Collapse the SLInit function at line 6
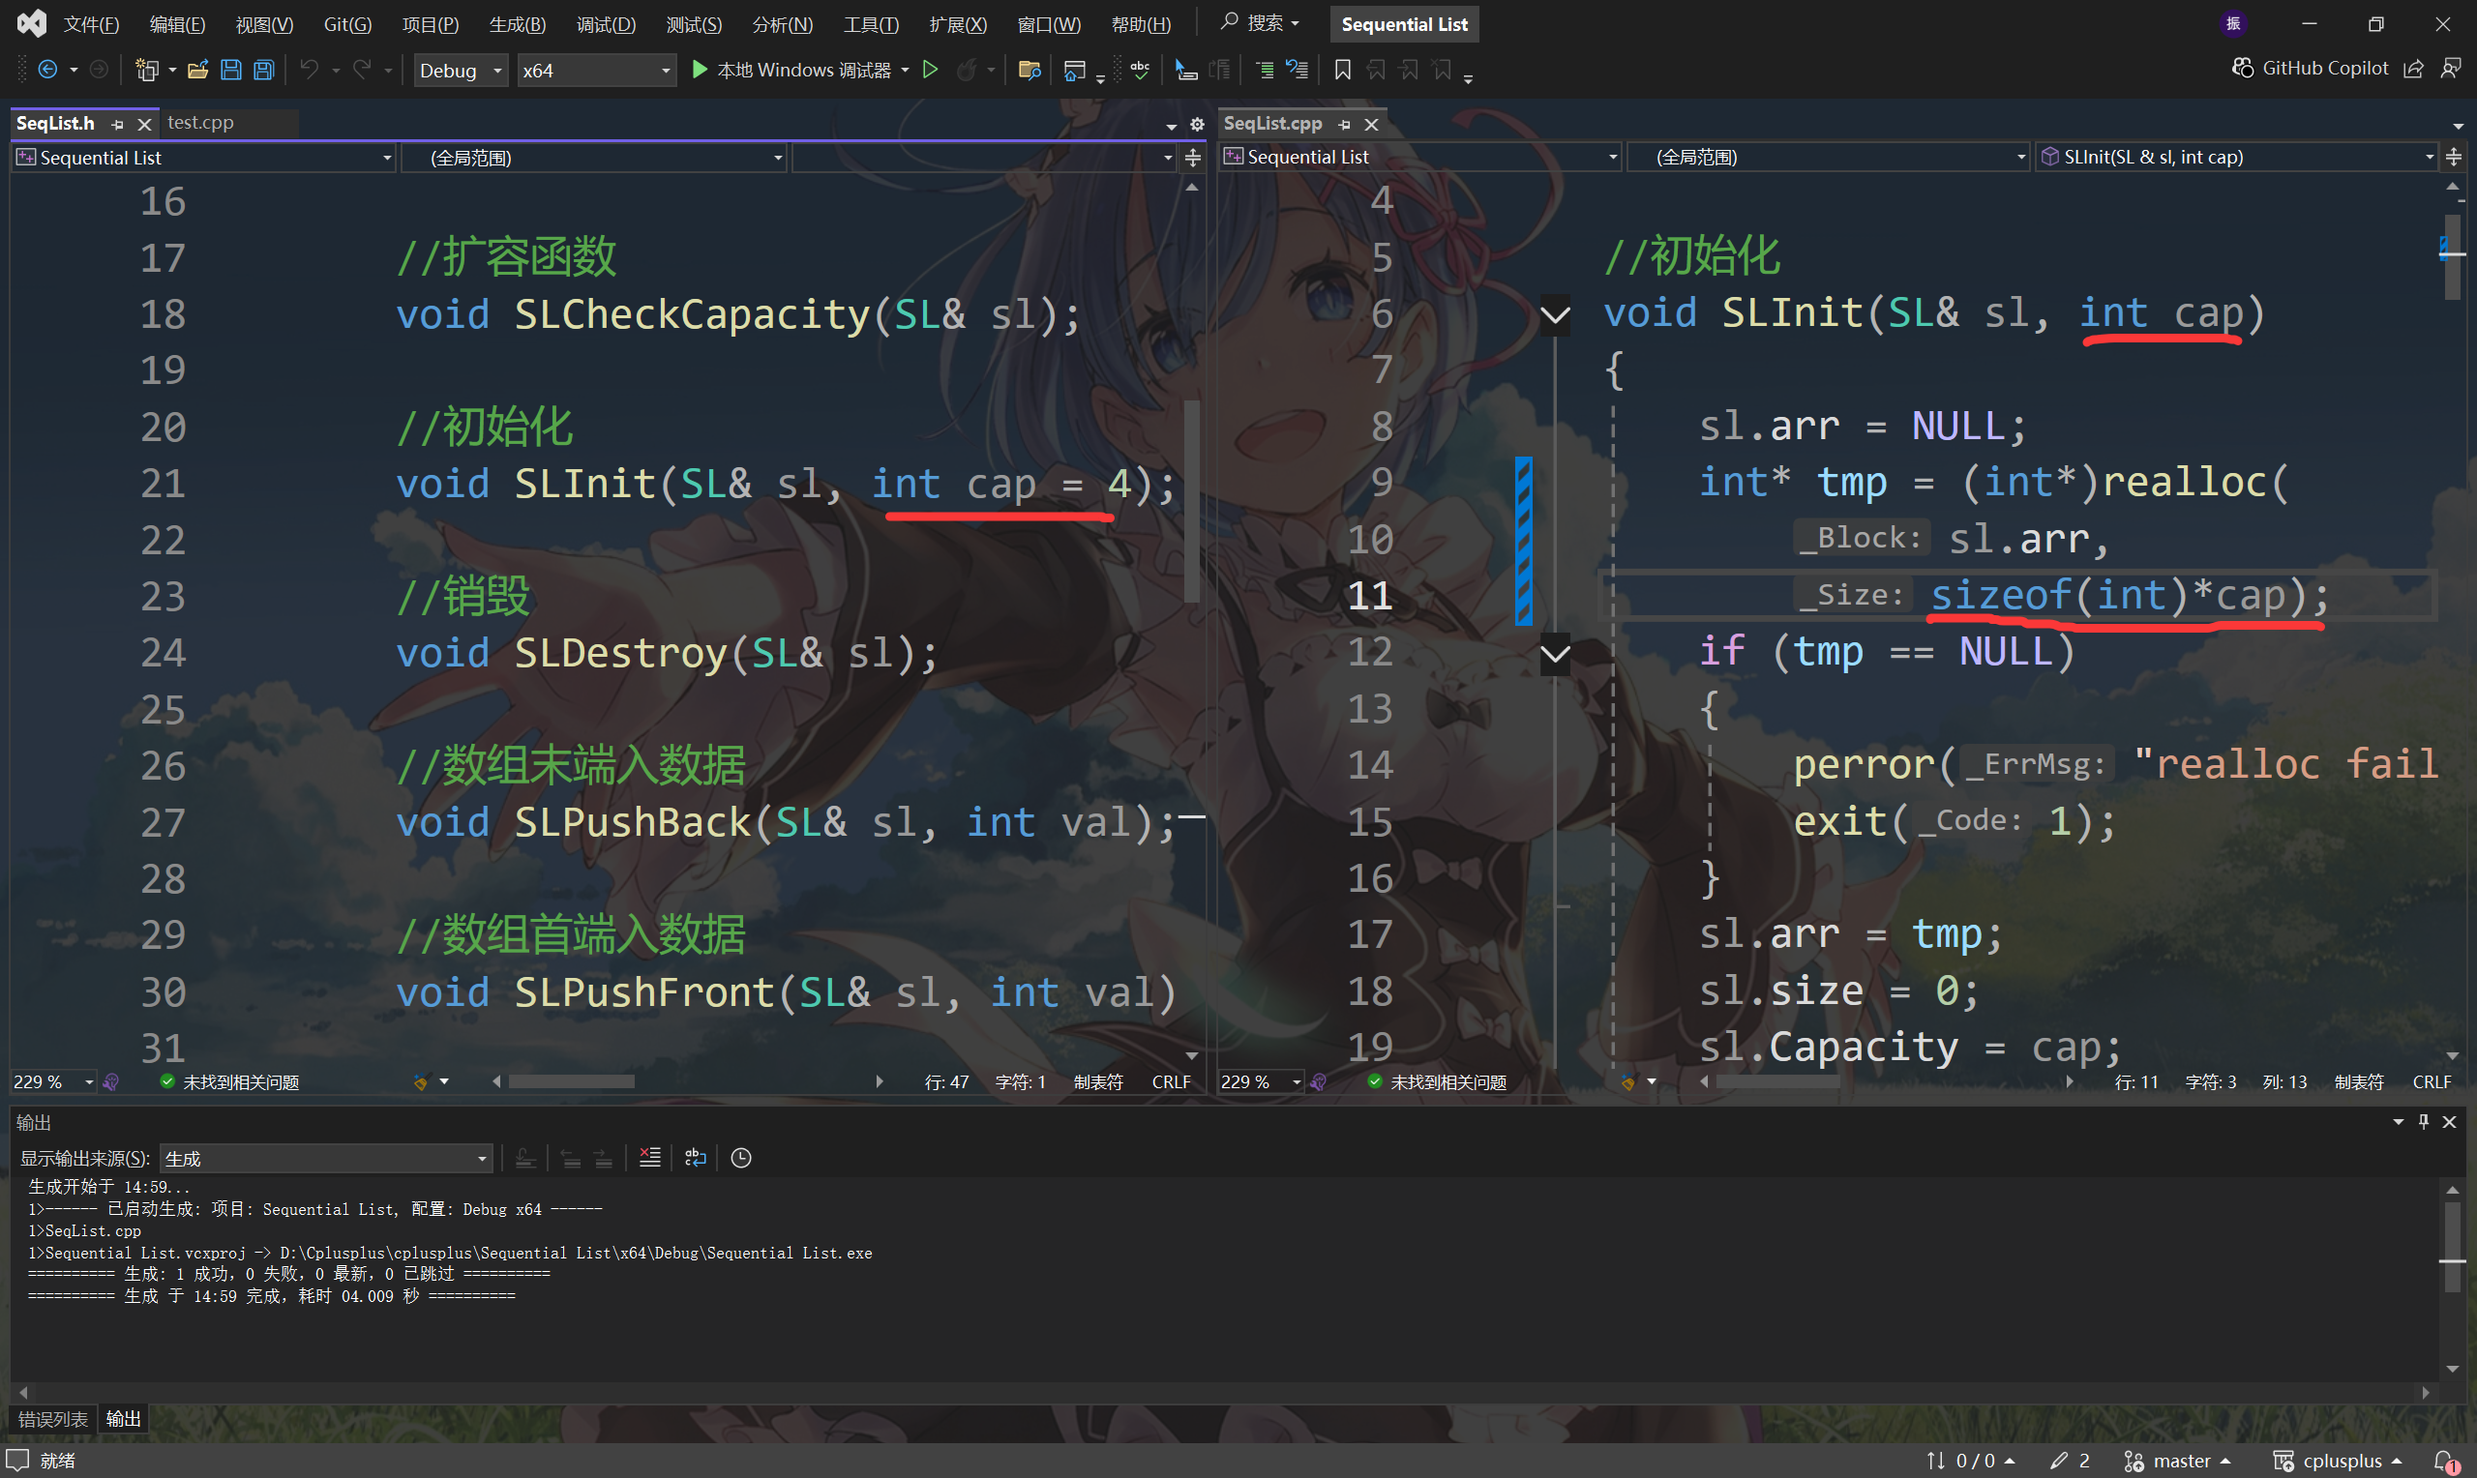This screenshot has width=2477, height=1478. click(1555, 314)
